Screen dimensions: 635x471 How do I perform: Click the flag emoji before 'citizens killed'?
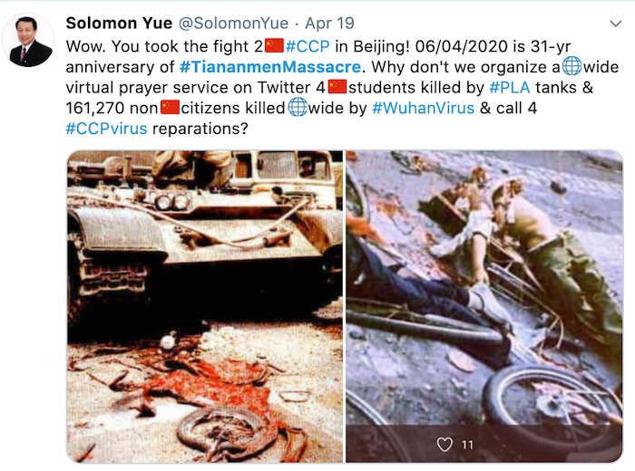pyautogui.click(x=171, y=108)
